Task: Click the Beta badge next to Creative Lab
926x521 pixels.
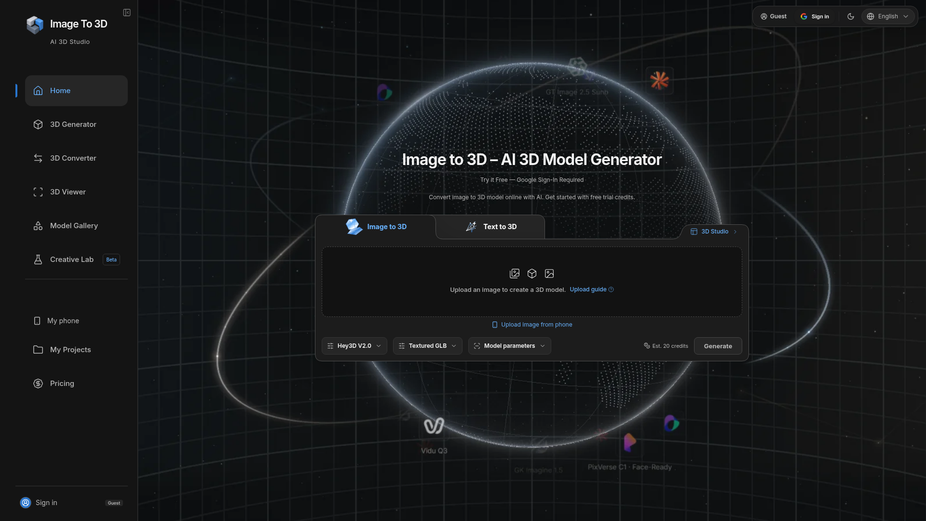Action: pos(111,260)
